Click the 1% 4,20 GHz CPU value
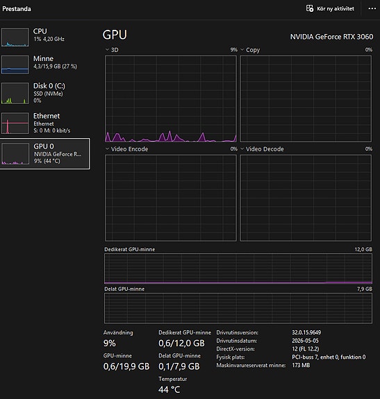Image resolution: width=380 pixels, height=399 pixels. pyautogui.click(x=49, y=39)
